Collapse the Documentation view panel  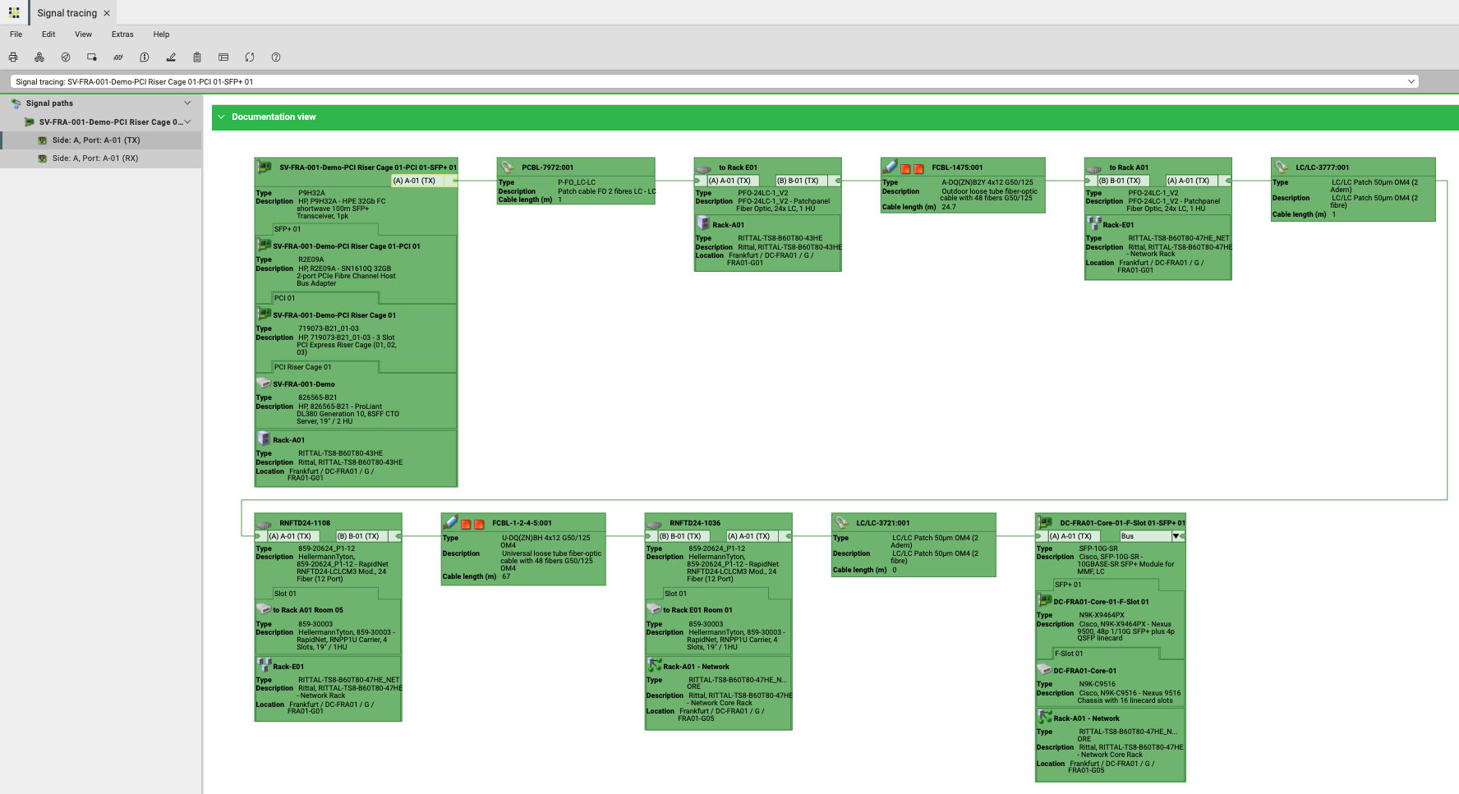click(221, 117)
